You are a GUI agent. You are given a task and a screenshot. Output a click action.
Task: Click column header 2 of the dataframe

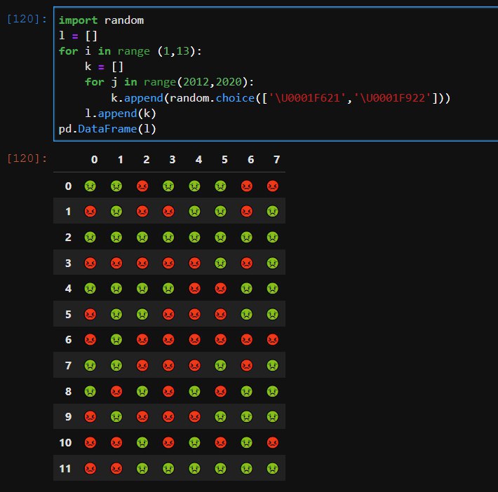(147, 160)
